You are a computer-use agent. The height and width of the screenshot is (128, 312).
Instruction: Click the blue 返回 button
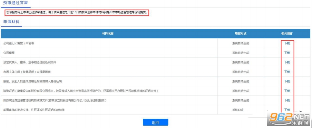tap(155, 123)
